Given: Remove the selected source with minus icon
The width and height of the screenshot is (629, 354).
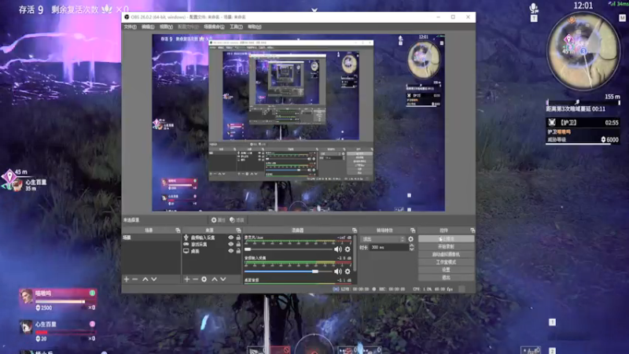Looking at the screenshot, I should [195, 279].
